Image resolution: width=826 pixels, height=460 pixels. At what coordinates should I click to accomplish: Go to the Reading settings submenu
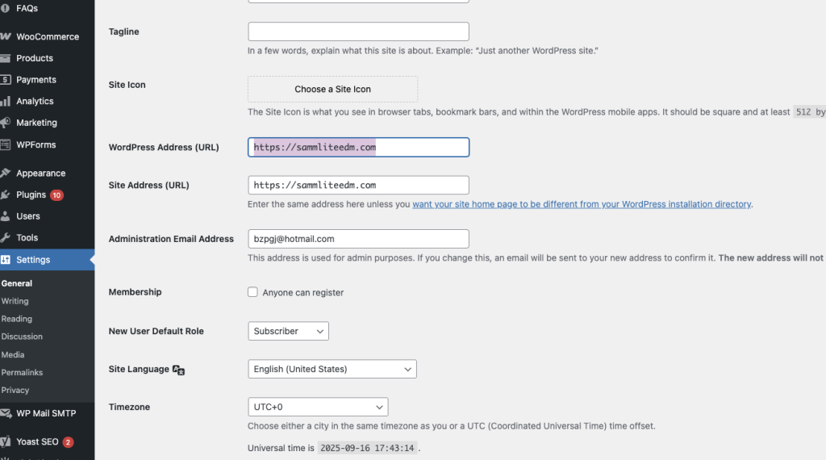point(17,319)
